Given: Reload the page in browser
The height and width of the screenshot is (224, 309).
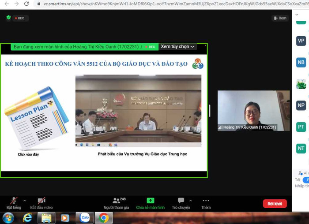Looking at the screenshot, I should point(26,4).
